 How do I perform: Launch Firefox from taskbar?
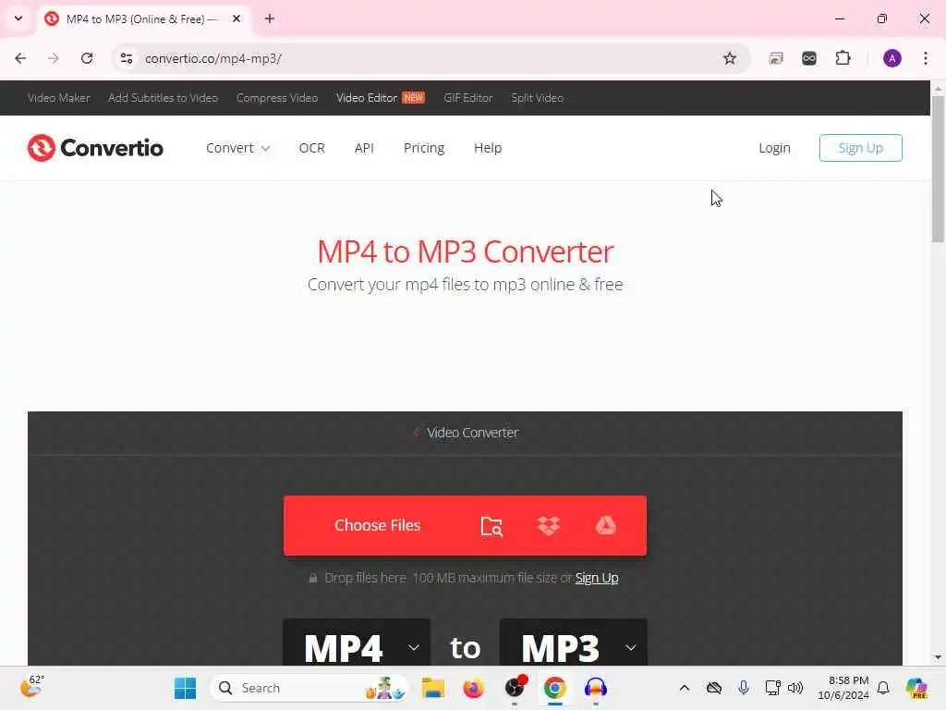click(474, 688)
